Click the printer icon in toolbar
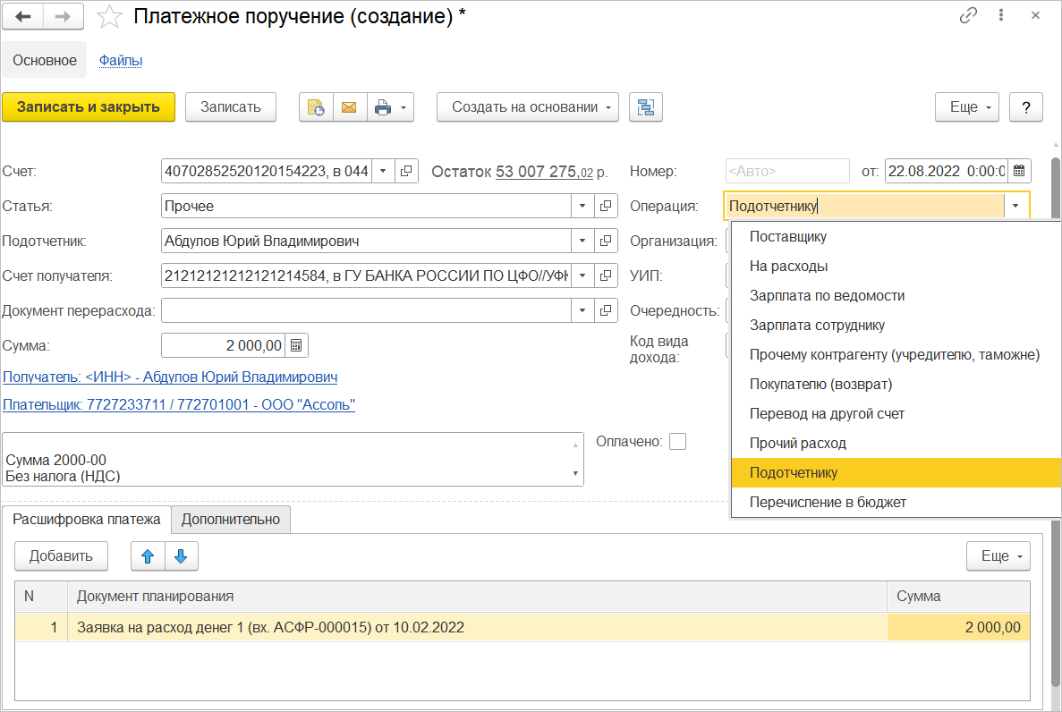The width and height of the screenshot is (1062, 712). pos(383,107)
